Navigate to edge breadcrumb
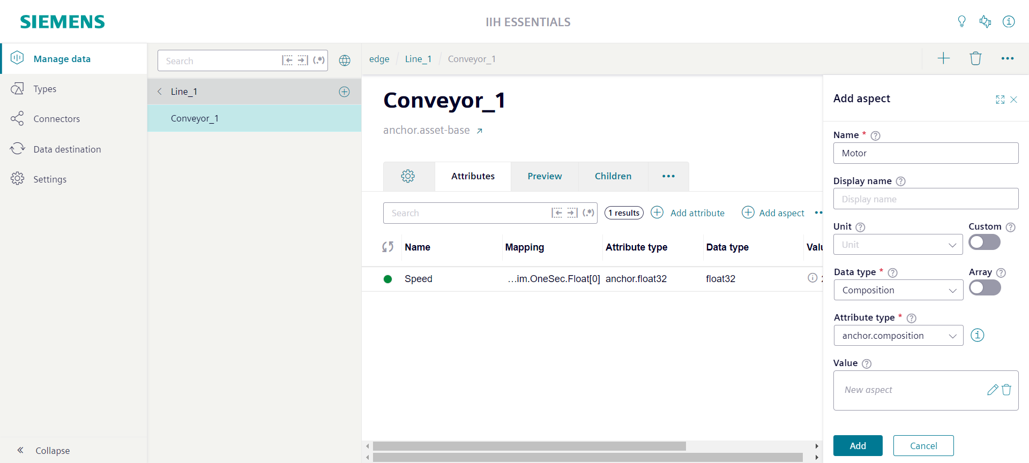This screenshot has height=463, width=1029. pyautogui.click(x=379, y=59)
